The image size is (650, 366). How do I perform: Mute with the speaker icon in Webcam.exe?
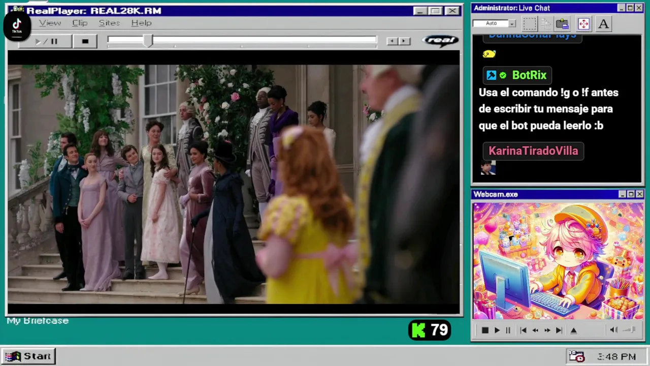click(x=613, y=330)
